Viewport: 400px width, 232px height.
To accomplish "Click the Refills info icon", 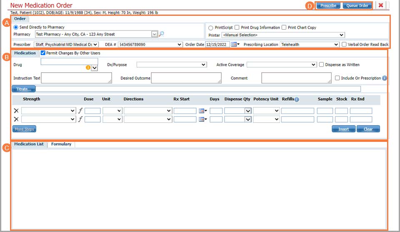I will click(296, 99).
